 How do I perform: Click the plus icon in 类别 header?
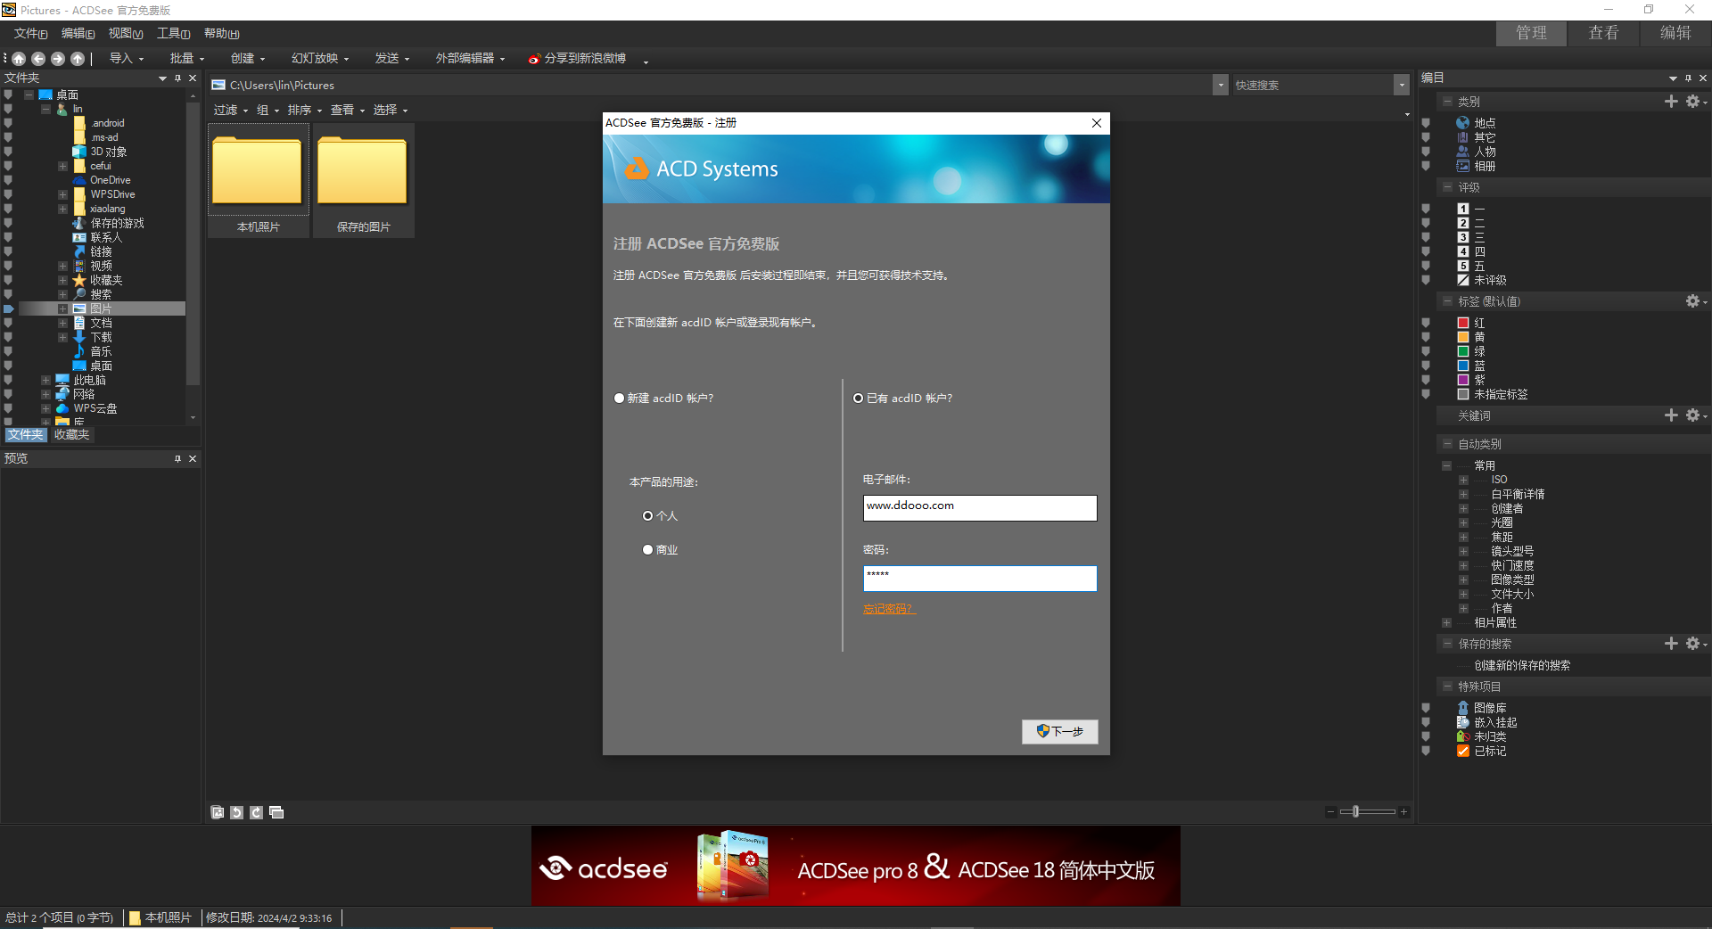pyautogui.click(x=1671, y=102)
